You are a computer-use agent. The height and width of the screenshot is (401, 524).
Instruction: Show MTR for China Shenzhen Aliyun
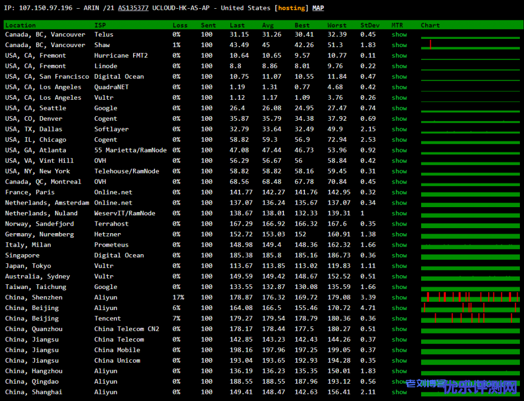coord(399,298)
